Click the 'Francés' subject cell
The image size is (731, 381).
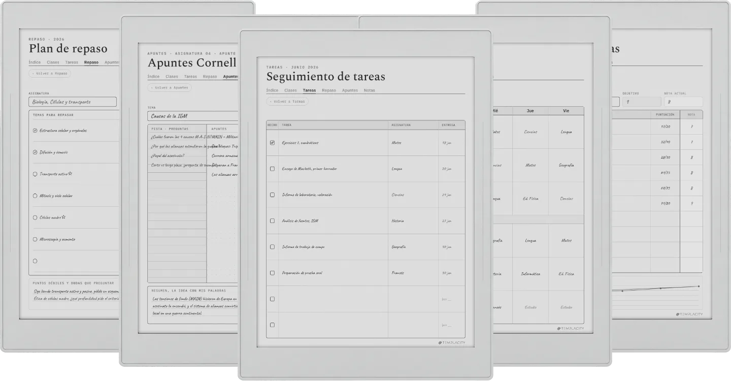point(413,273)
